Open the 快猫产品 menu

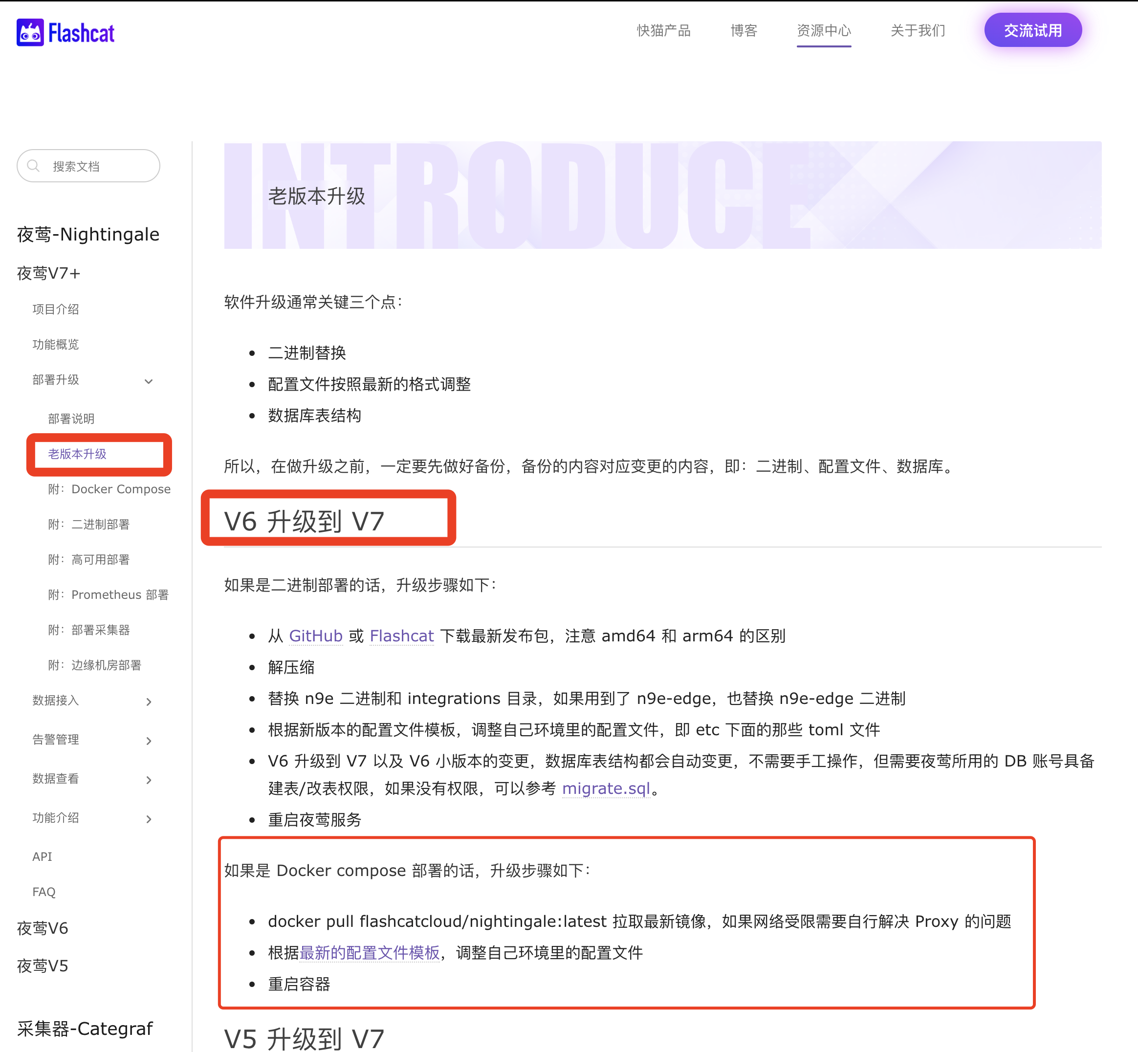pyautogui.click(x=663, y=31)
